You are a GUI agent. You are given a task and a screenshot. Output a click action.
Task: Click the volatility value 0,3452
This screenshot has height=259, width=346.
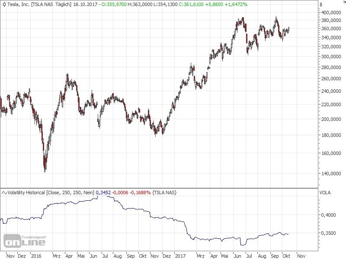(103, 193)
